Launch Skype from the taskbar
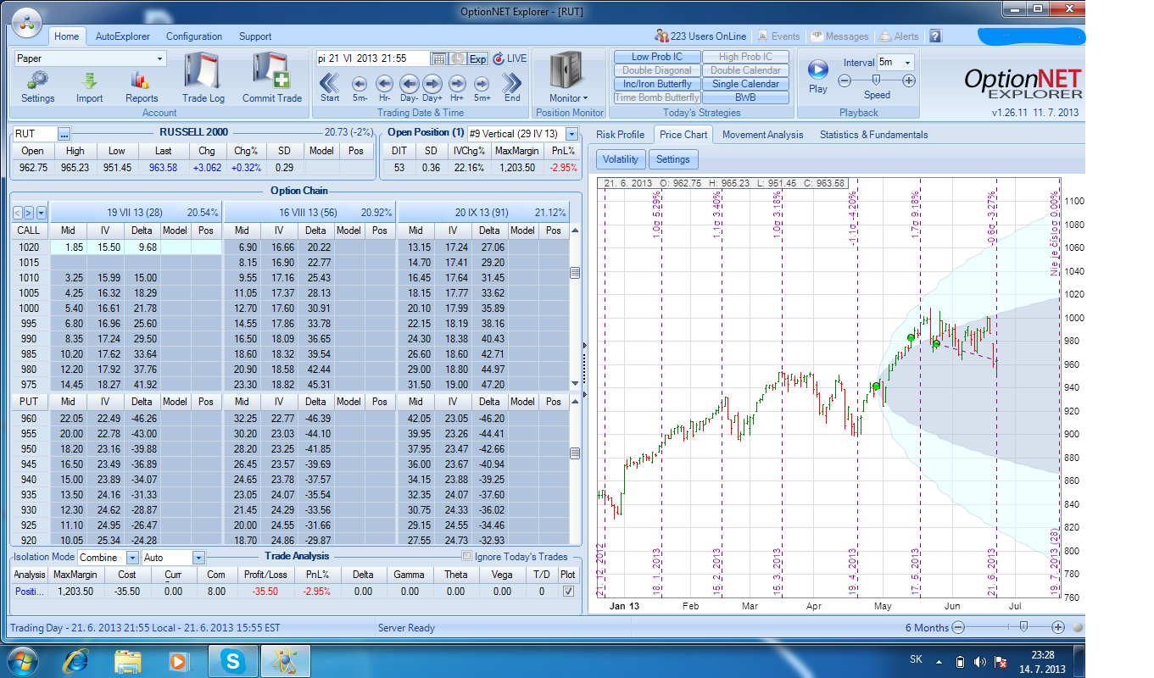This screenshot has width=1154, height=678. tap(231, 660)
